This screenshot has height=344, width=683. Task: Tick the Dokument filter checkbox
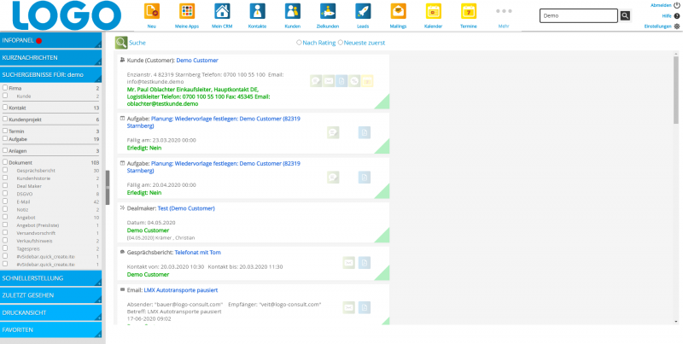pos(5,162)
